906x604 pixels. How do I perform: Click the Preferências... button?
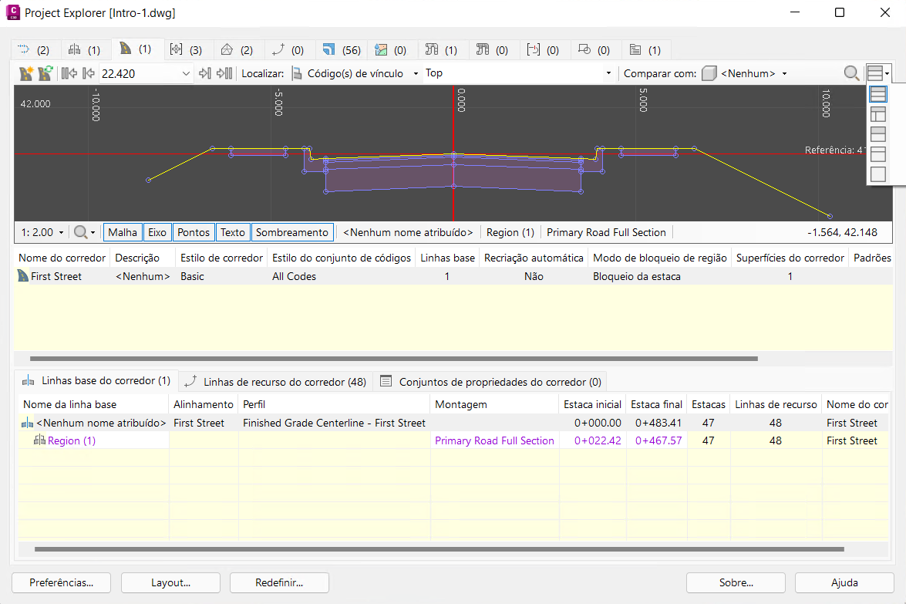[x=61, y=582]
